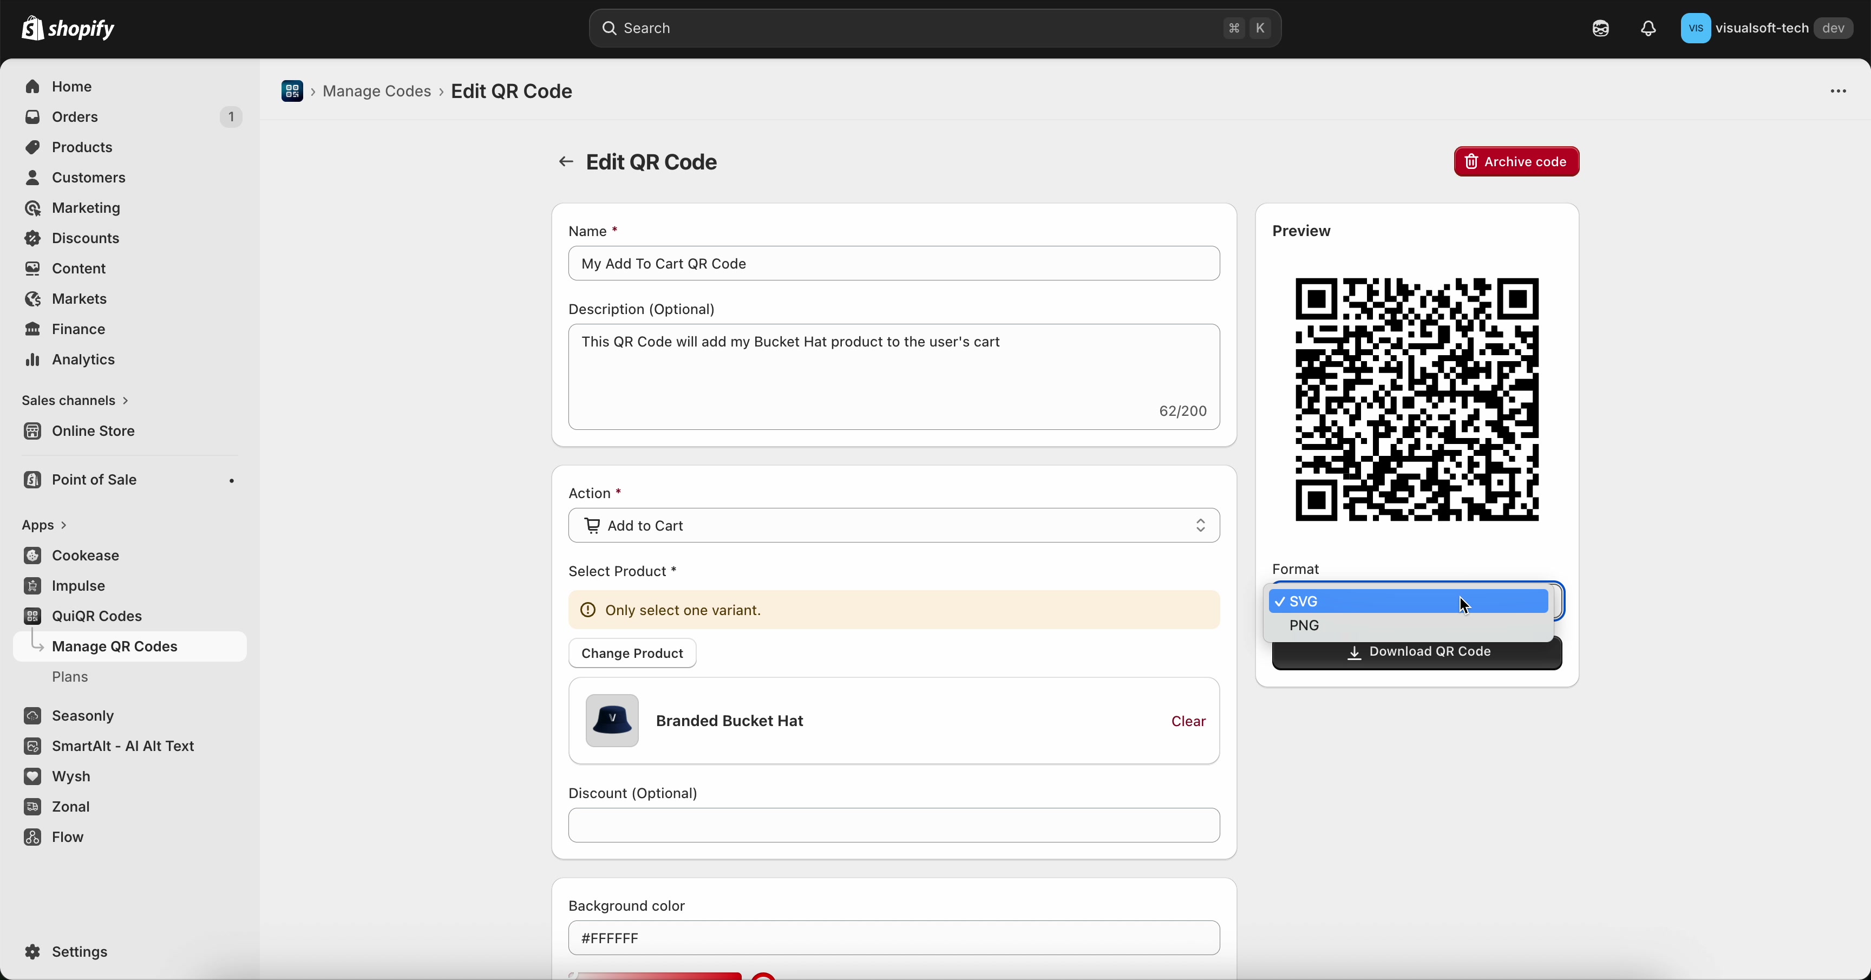
Task: Click the Archive code button
Action: 1516,161
